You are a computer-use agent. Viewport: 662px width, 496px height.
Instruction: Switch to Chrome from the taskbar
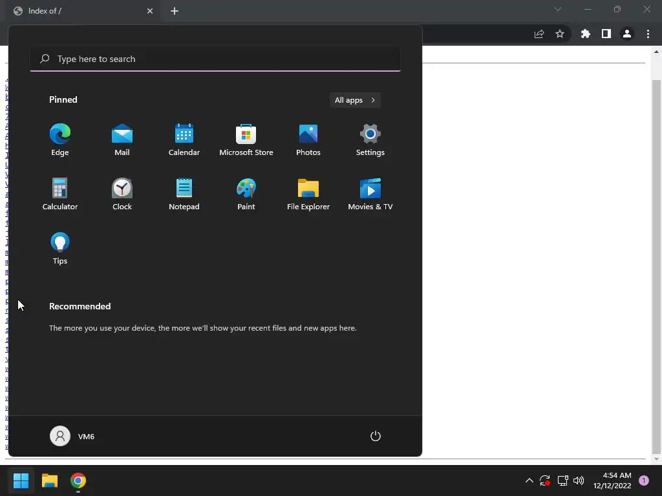[x=78, y=480]
